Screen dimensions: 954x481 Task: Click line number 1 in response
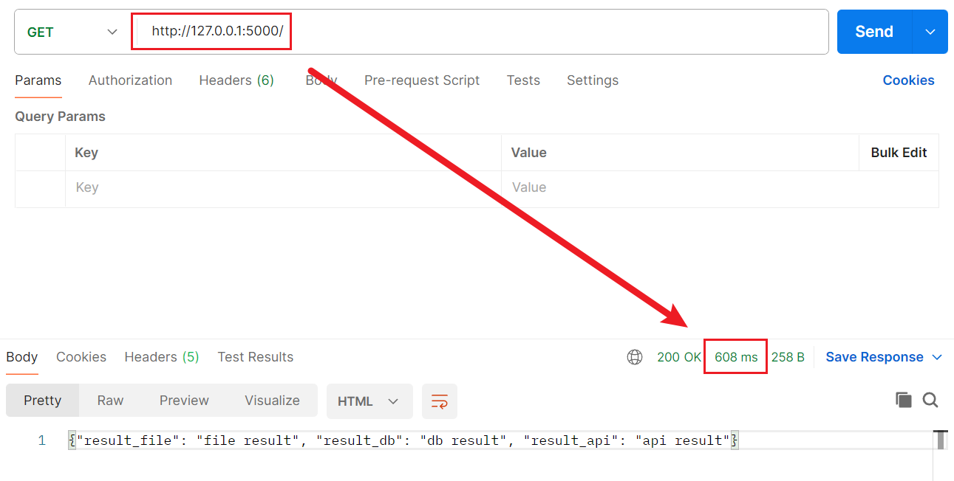coord(41,440)
